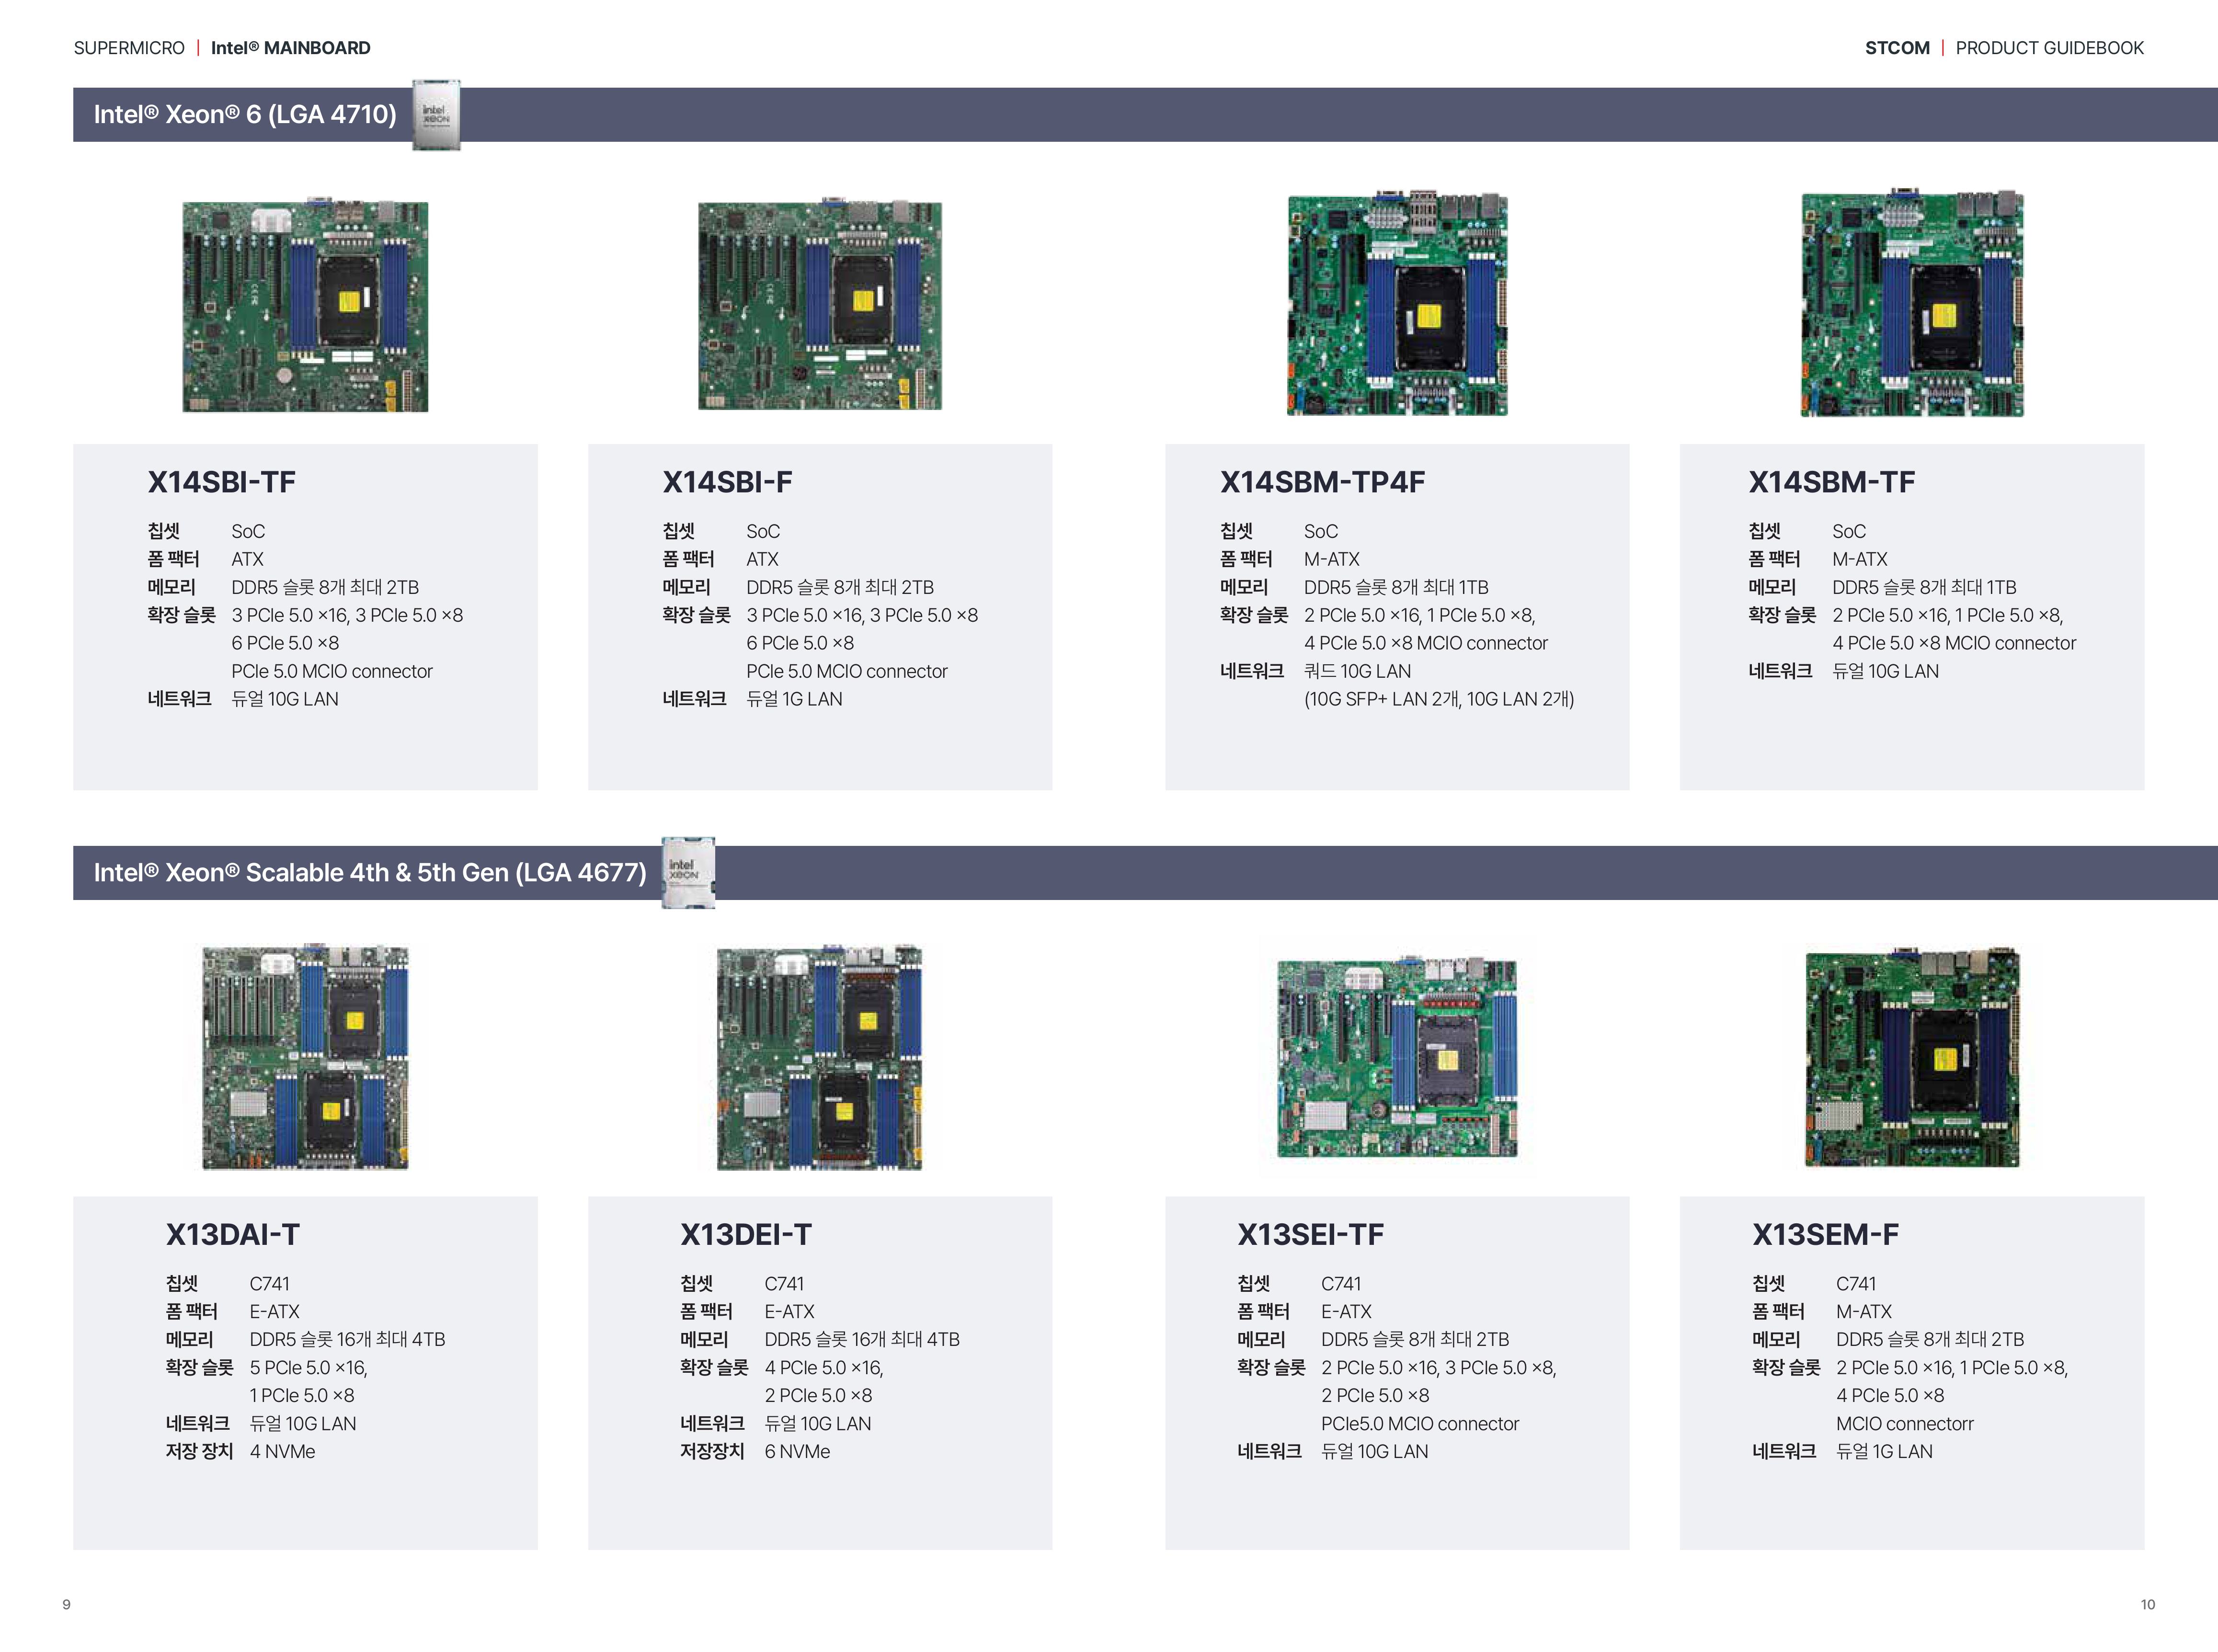This screenshot has width=2218, height=1652.
Task: Click the Xeon Scalable LGA 4677 CPU icon
Action: point(688,872)
